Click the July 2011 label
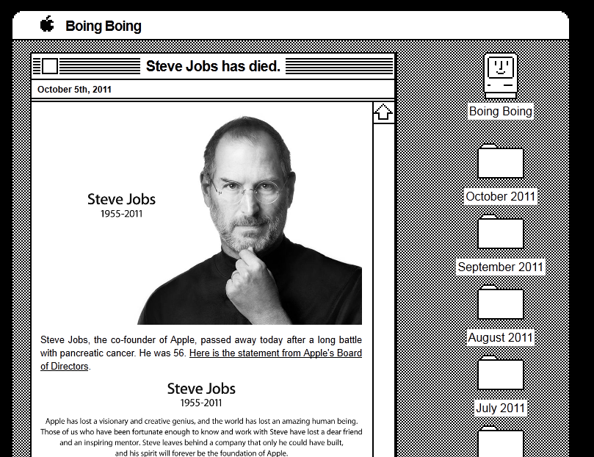 [x=501, y=408]
